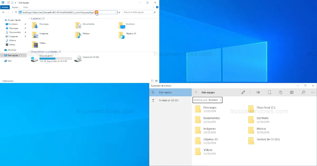
Task: Click the grid view icon in Explorador de archivos
Action: (x=292, y=92)
